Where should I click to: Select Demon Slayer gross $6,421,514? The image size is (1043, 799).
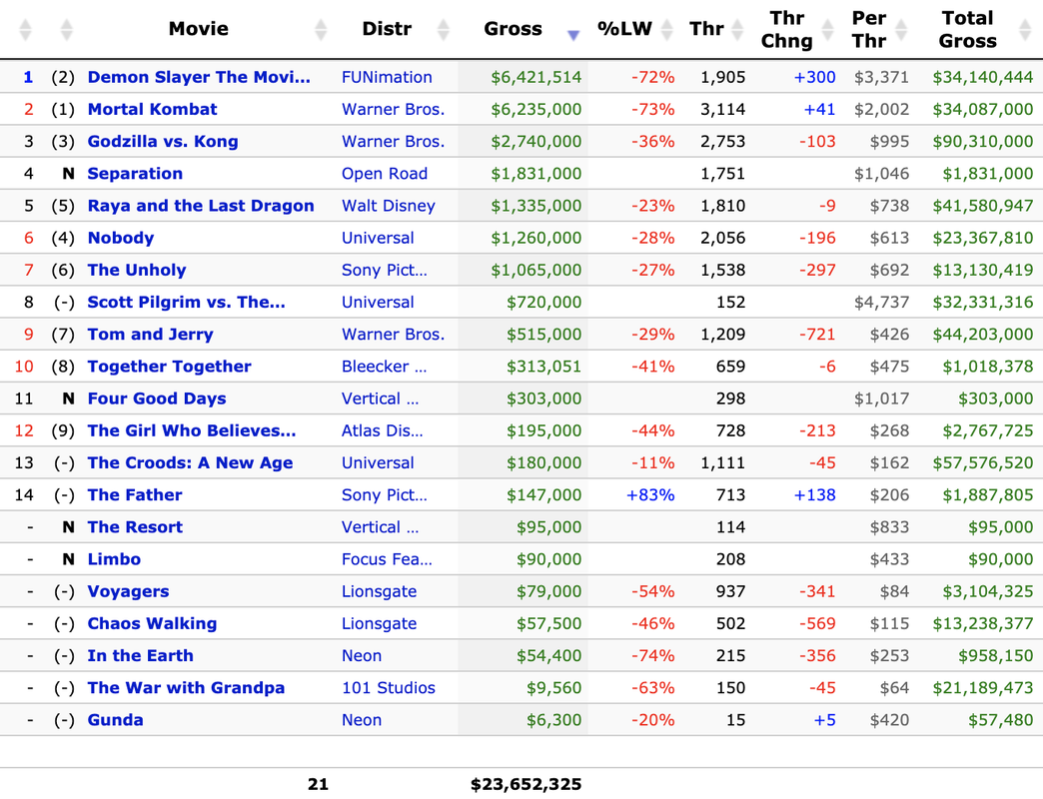[x=536, y=77]
